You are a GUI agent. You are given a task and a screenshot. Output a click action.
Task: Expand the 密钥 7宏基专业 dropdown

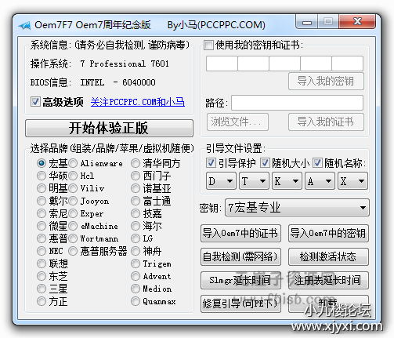(x=297, y=208)
